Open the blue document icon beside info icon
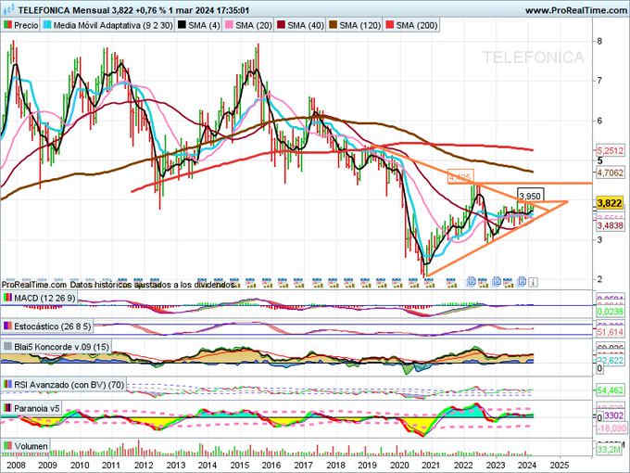The width and height of the screenshot is (630, 473). tap(522, 282)
